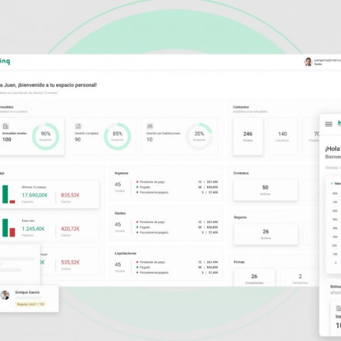
Task: Click the 85% occupancy donut chart
Action: 118,136
